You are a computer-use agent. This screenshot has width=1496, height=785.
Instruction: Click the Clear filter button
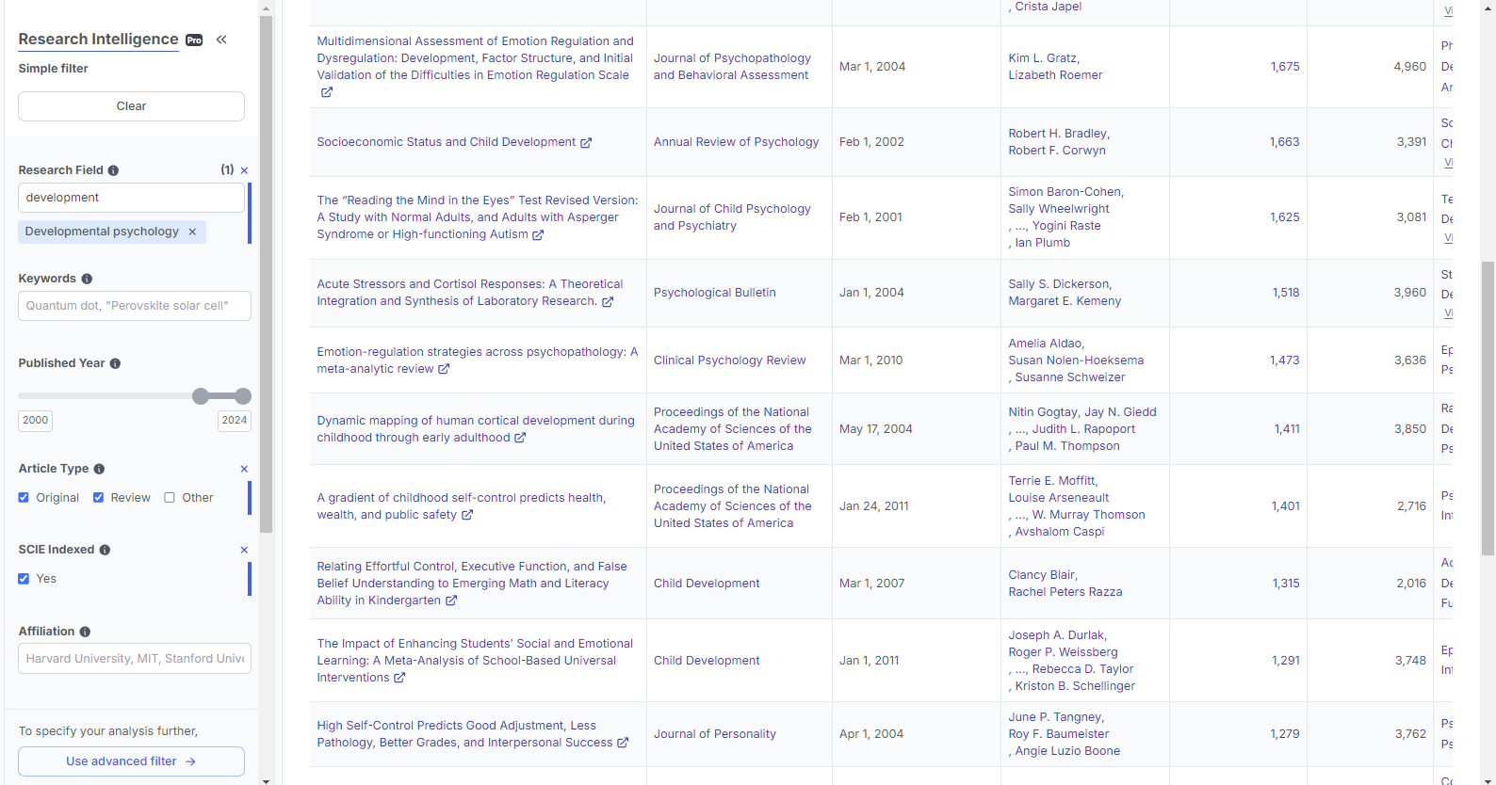(131, 106)
